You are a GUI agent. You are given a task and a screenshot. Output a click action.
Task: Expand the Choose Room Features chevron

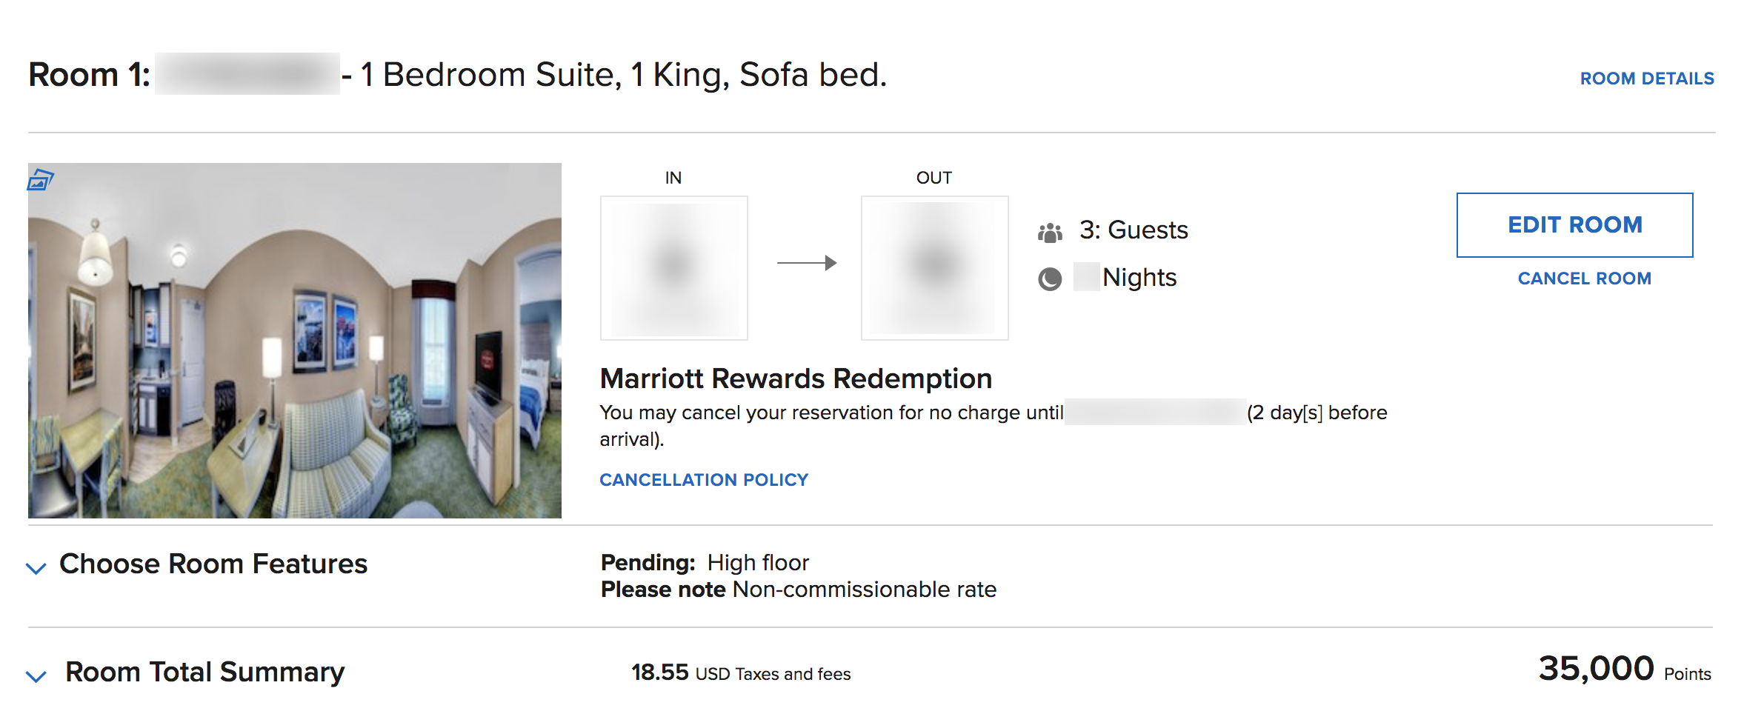click(x=36, y=568)
